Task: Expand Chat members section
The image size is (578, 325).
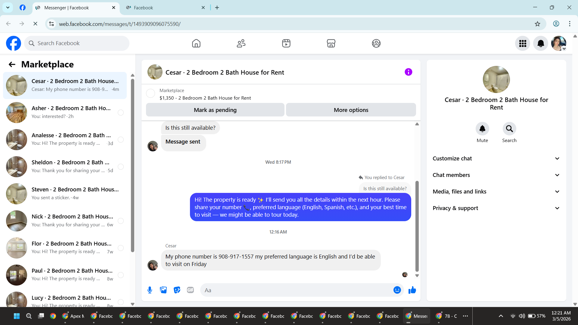Action: (496, 175)
